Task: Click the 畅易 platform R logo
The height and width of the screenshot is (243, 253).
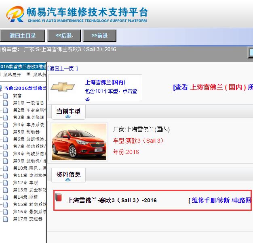Action: click(15, 14)
